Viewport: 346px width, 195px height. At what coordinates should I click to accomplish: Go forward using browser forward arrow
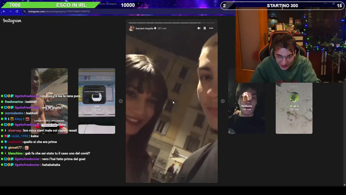click(10, 11)
